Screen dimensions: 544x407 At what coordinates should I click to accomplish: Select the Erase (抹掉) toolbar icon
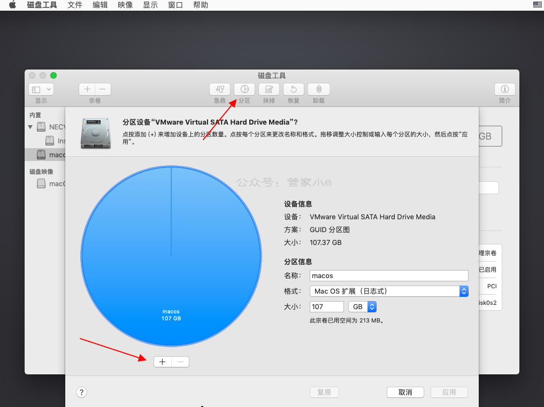[269, 89]
